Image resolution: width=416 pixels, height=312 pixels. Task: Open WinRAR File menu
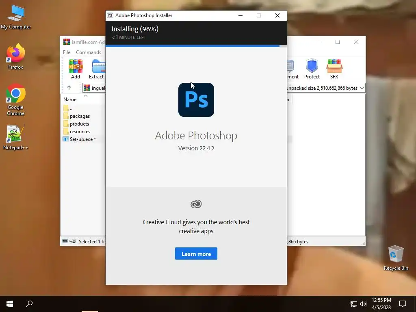67,52
